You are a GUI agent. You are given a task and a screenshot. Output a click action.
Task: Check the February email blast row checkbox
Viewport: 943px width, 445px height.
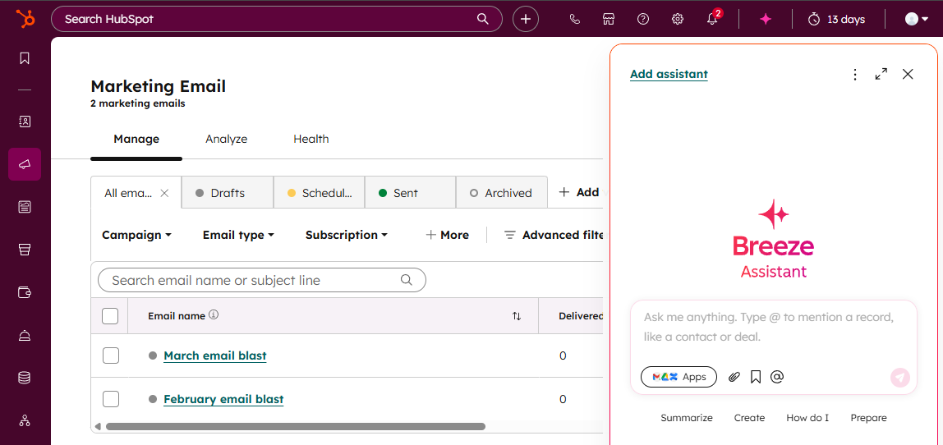click(x=111, y=399)
